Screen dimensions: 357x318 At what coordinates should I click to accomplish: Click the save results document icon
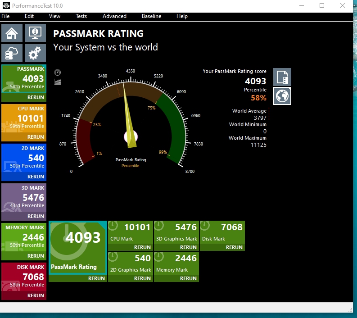[x=282, y=77]
